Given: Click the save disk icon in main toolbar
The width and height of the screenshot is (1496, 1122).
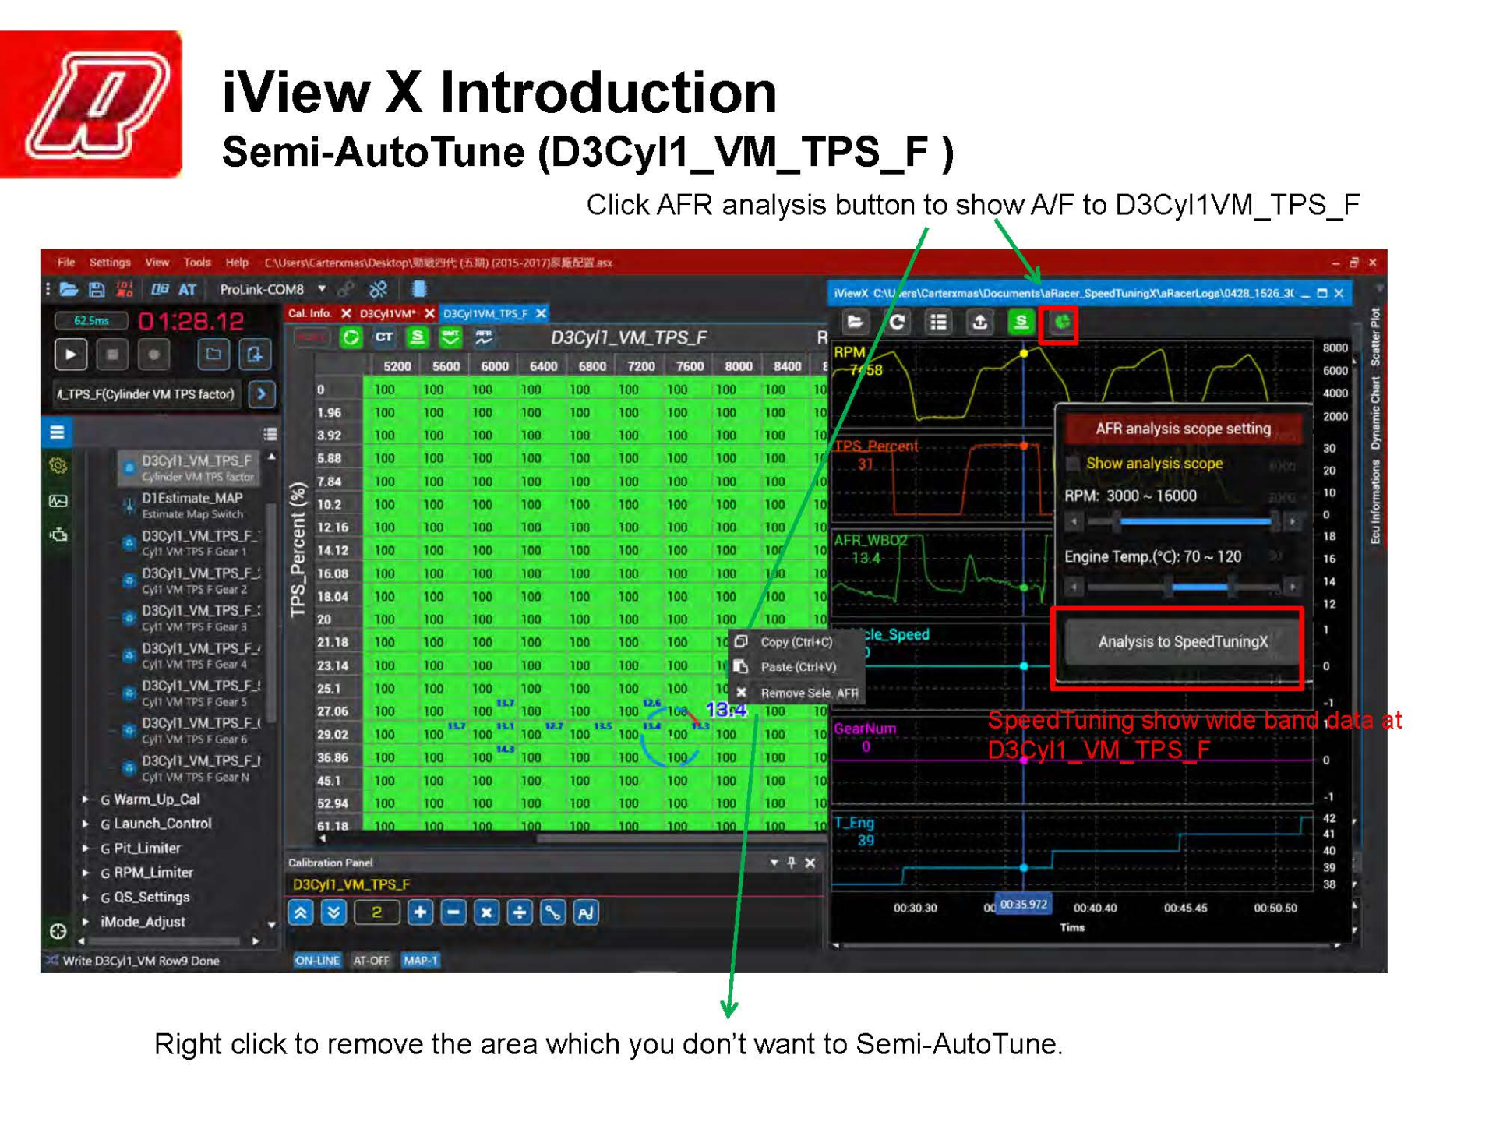Looking at the screenshot, I should (97, 290).
